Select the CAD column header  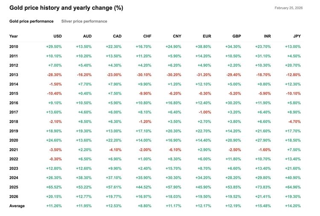tap(117, 36)
